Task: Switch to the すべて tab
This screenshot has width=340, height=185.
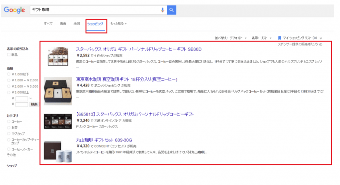Action: (x=48, y=24)
